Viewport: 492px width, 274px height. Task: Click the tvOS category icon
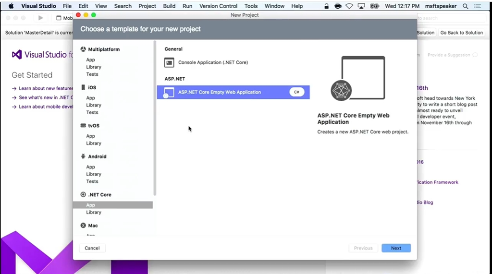click(83, 126)
